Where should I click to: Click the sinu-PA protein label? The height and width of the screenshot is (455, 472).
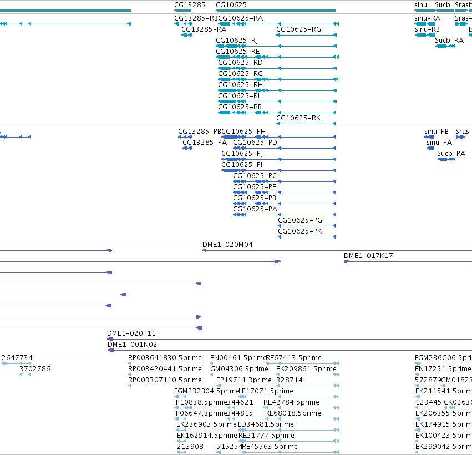(439, 143)
